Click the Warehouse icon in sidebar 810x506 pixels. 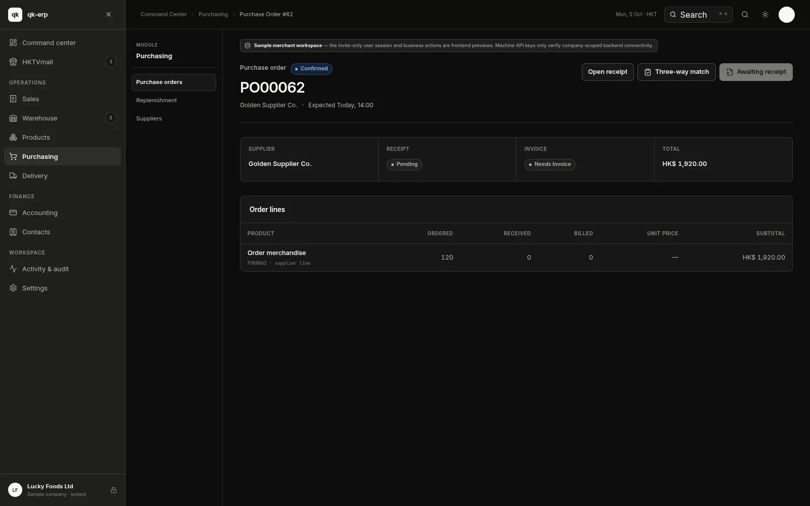click(13, 118)
